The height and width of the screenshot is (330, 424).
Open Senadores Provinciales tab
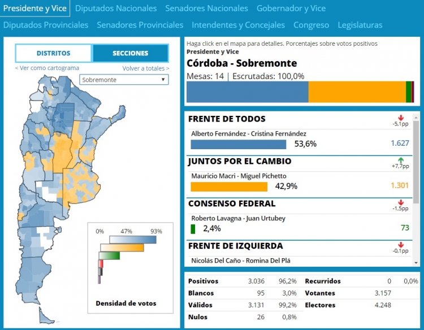click(140, 25)
